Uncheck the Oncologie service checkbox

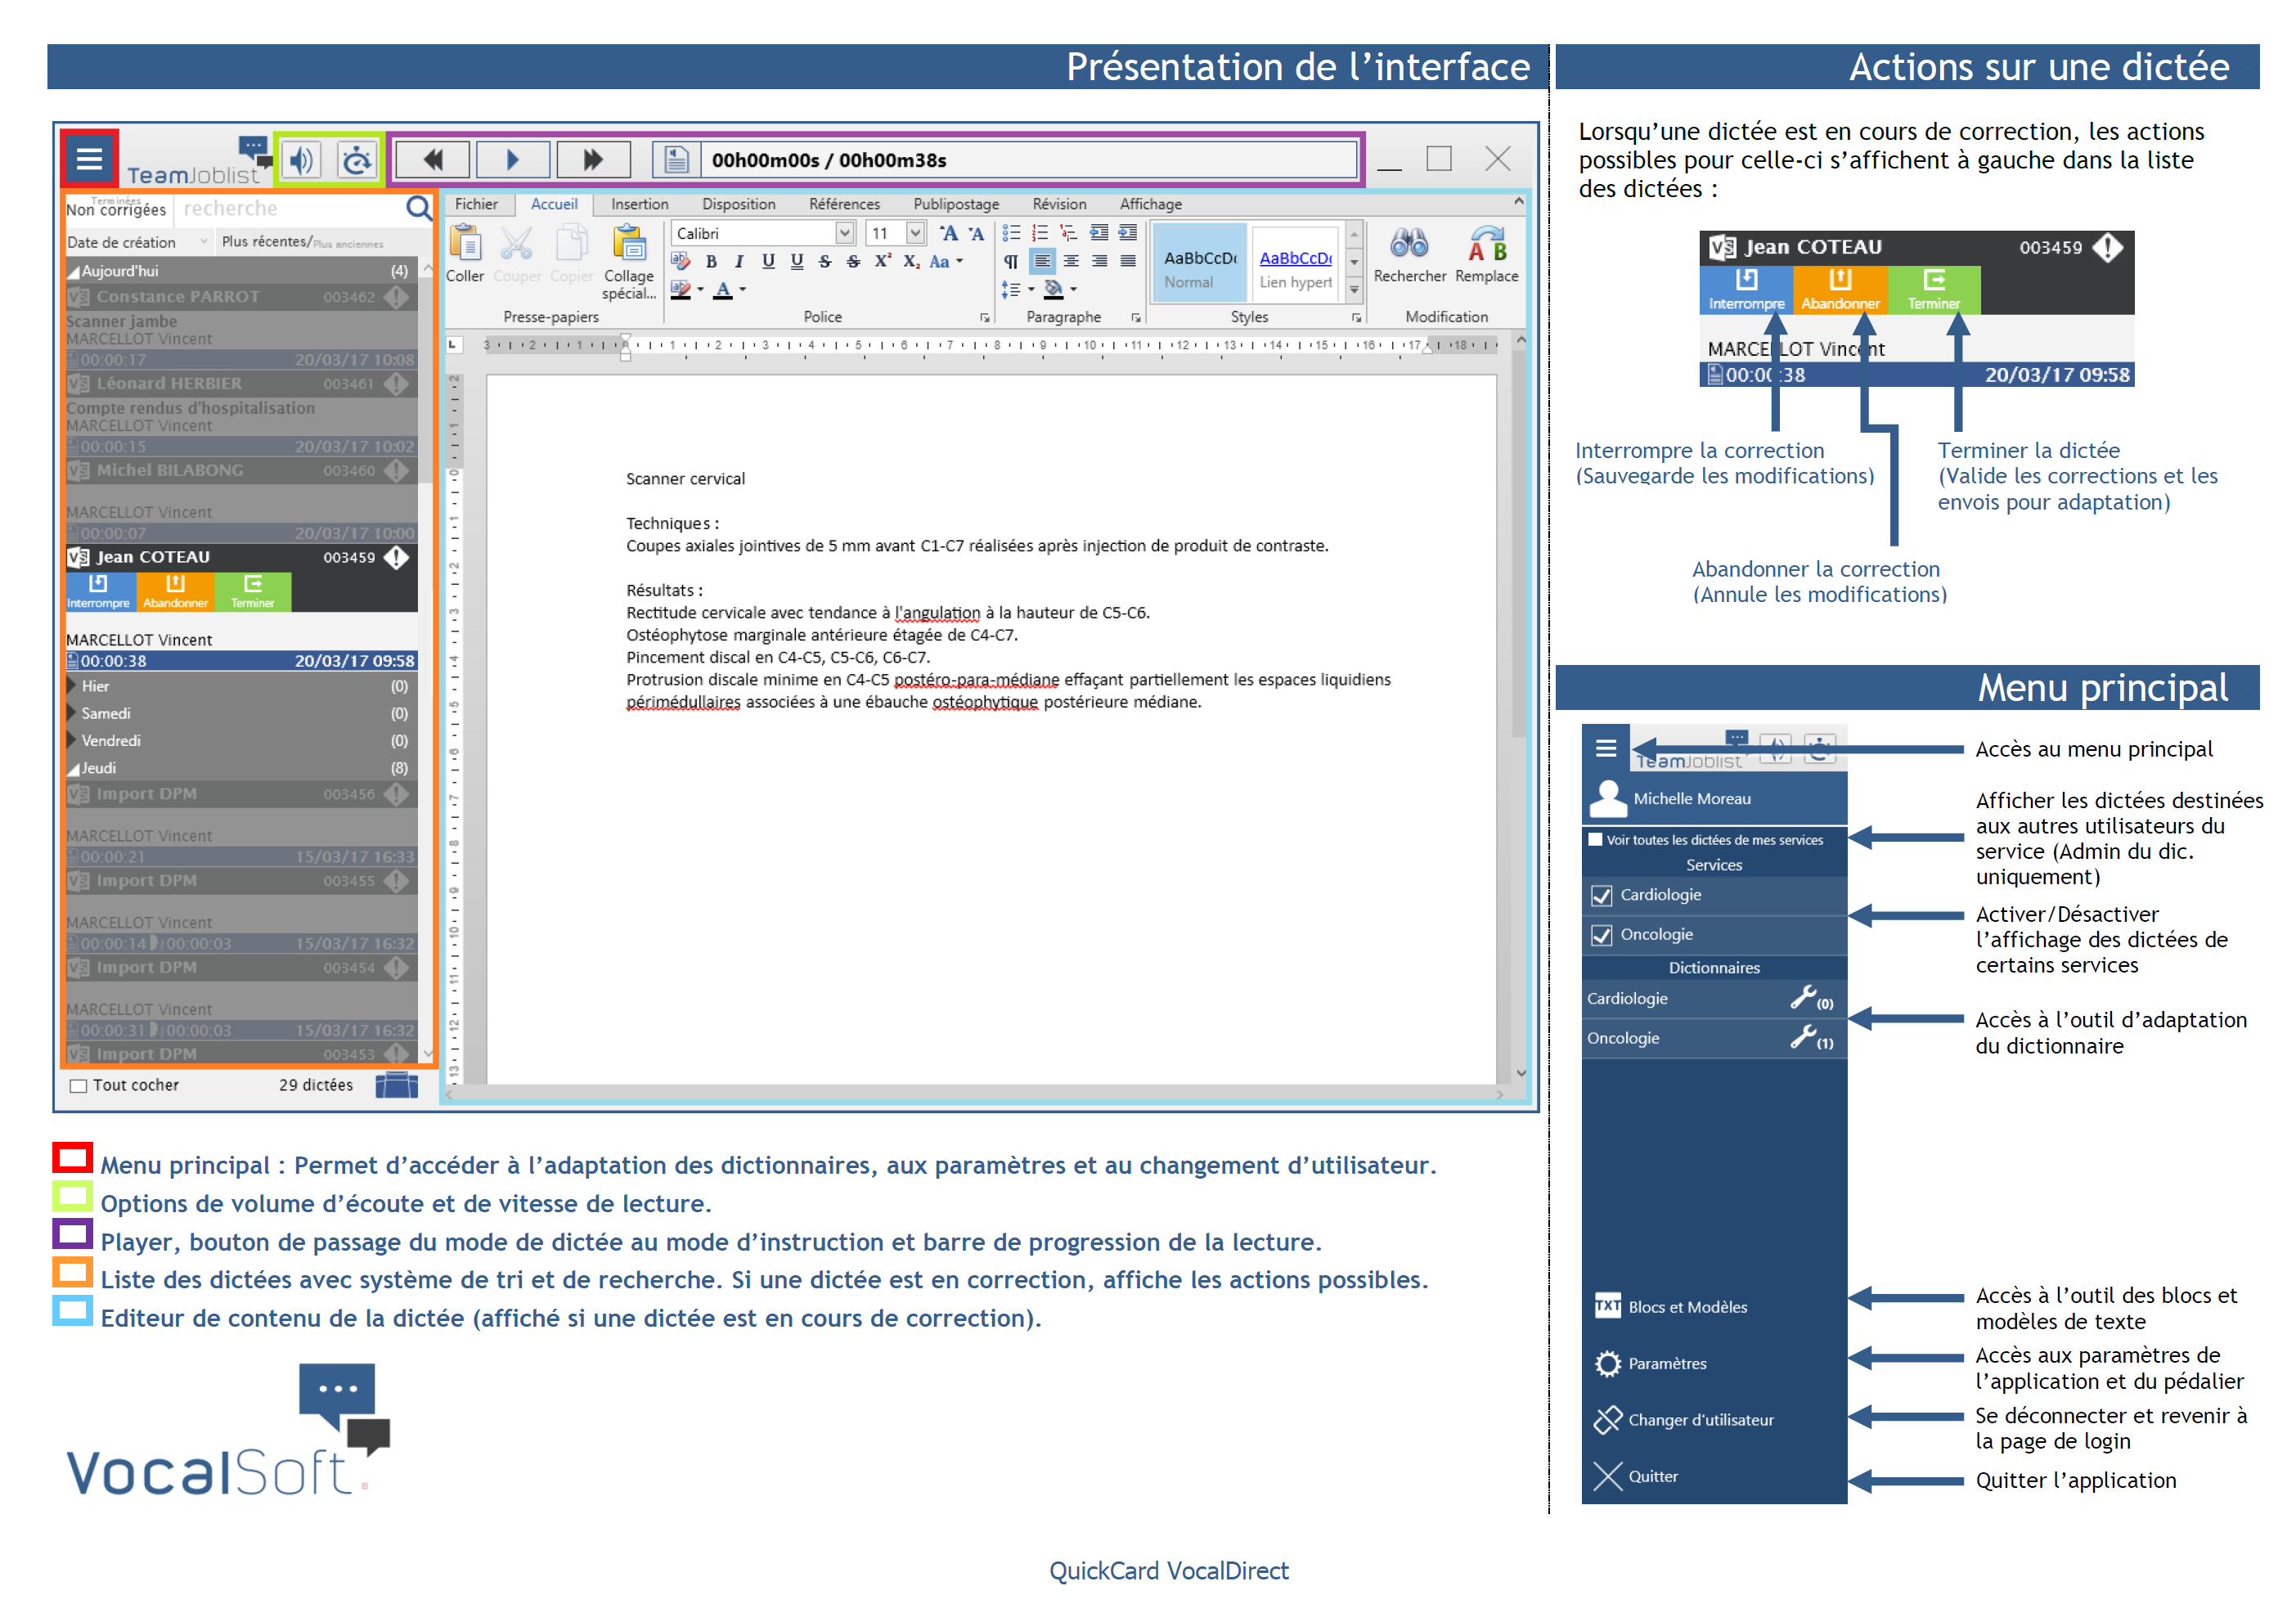[1601, 935]
